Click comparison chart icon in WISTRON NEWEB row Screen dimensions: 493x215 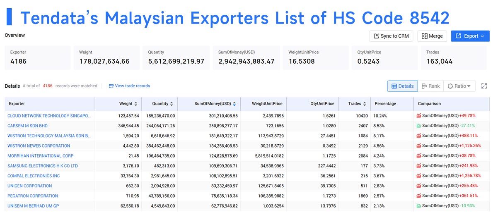tap(418, 146)
